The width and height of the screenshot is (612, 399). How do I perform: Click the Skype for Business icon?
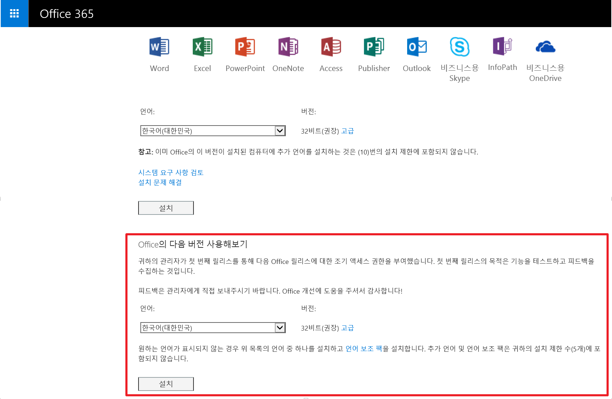[460, 47]
